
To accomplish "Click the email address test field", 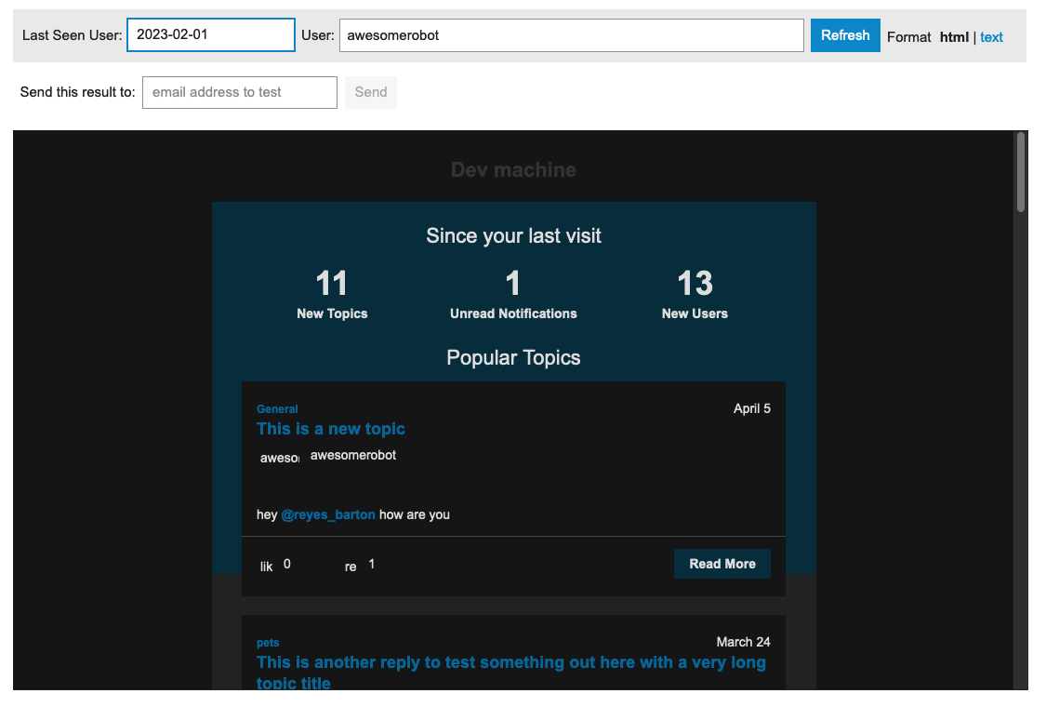I will pos(239,92).
